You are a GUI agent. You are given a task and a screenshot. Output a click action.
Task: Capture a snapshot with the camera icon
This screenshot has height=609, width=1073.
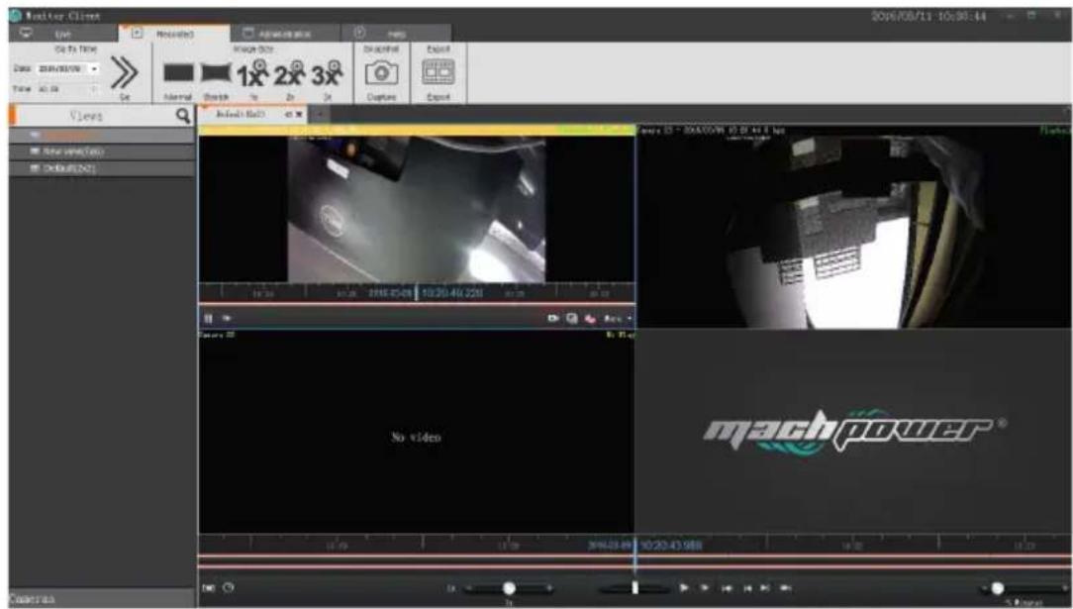(381, 72)
